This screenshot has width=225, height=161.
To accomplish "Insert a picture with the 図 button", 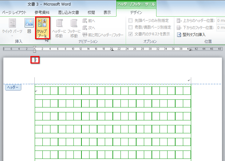I will (29, 26).
